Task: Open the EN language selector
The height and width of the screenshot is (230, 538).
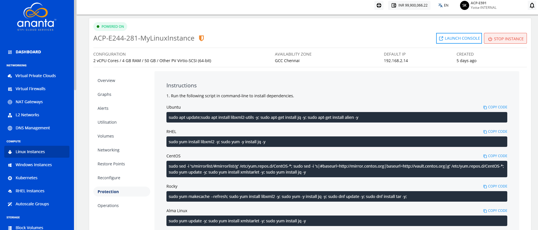Action: point(443,5)
